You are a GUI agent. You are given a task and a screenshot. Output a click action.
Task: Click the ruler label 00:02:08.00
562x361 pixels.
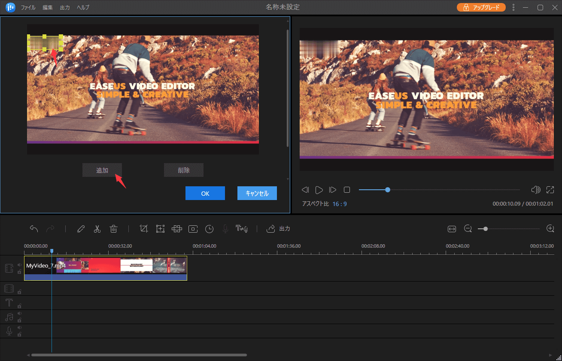(373, 246)
